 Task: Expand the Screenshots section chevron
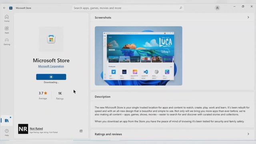[x=248, y=17]
